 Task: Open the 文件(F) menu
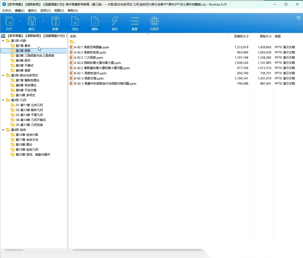point(7,11)
